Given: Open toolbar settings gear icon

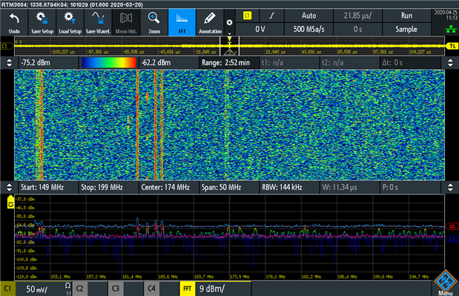Looking at the screenshot, I should click(x=230, y=22).
